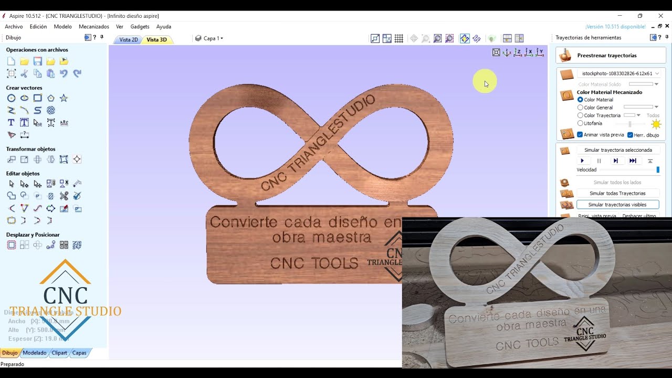
Task: Click Simular trayectorias visibles
Action: point(618,205)
